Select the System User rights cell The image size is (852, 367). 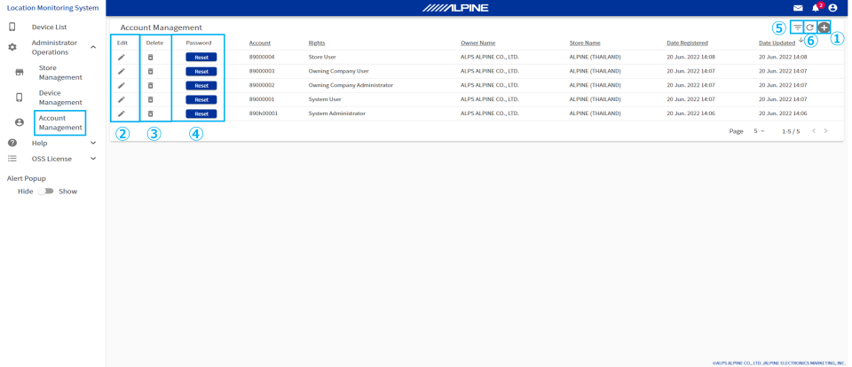pyautogui.click(x=325, y=99)
